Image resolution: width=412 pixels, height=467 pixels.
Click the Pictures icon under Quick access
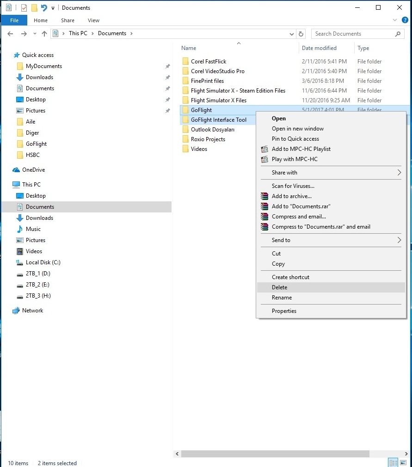(20, 111)
